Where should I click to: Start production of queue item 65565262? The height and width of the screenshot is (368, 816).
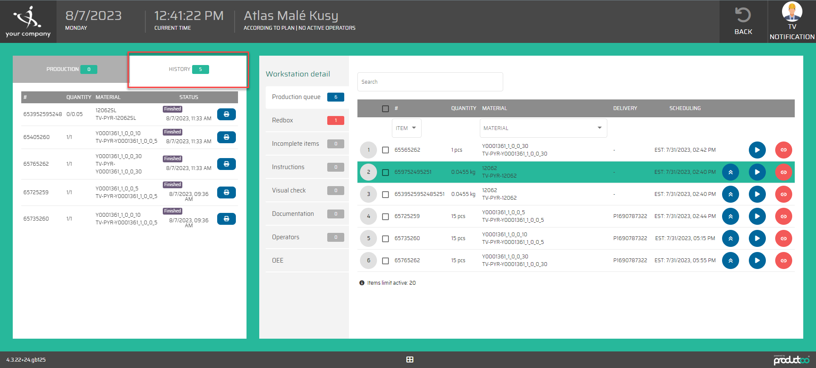coord(757,150)
